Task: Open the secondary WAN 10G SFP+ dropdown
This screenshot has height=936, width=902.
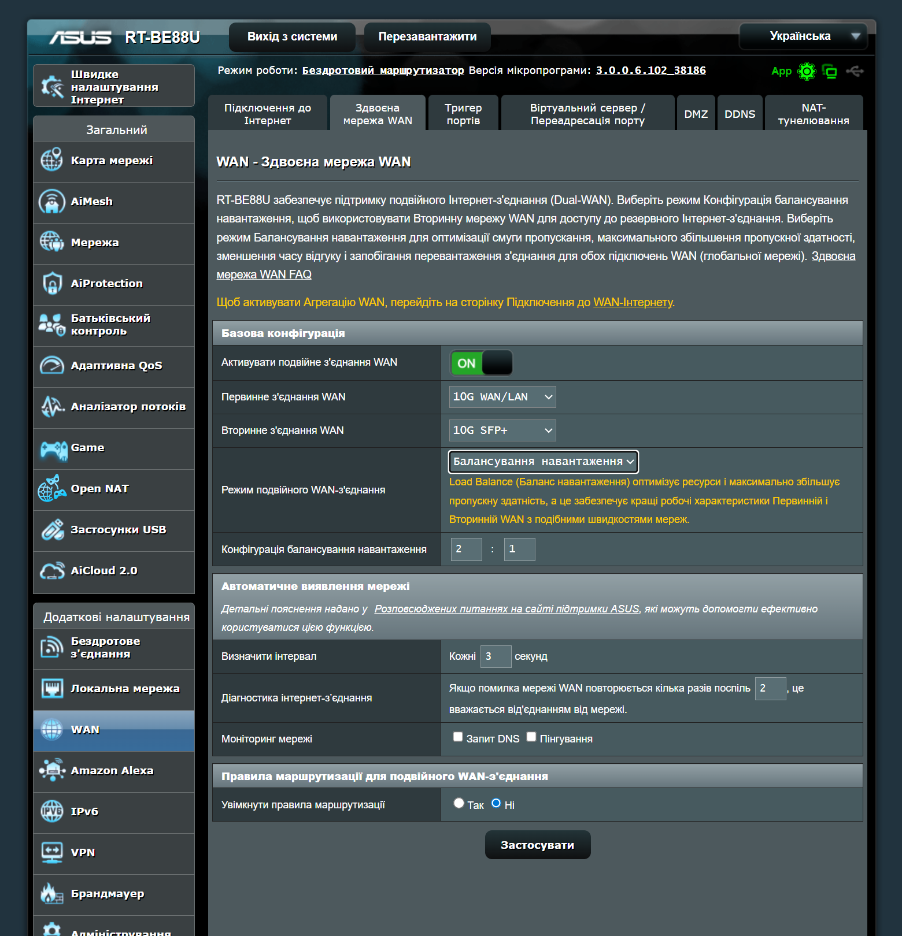Action: [x=502, y=430]
